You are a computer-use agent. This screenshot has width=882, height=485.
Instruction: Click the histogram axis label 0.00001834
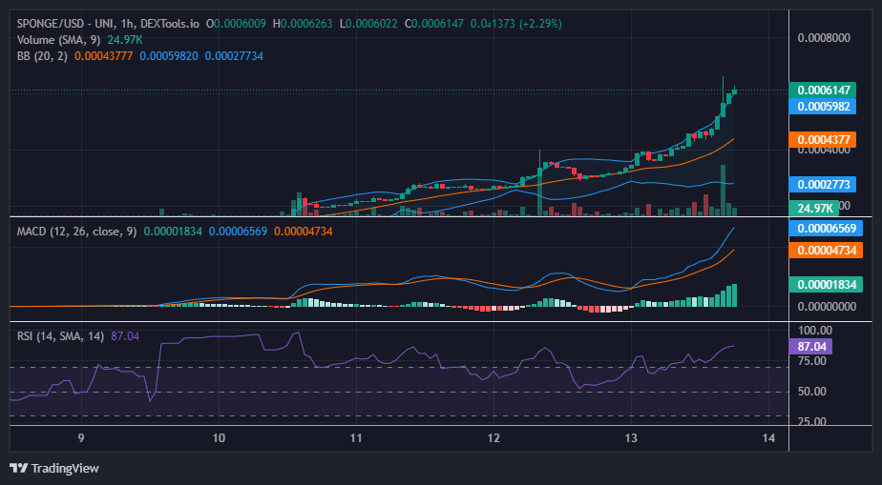coord(826,284)
